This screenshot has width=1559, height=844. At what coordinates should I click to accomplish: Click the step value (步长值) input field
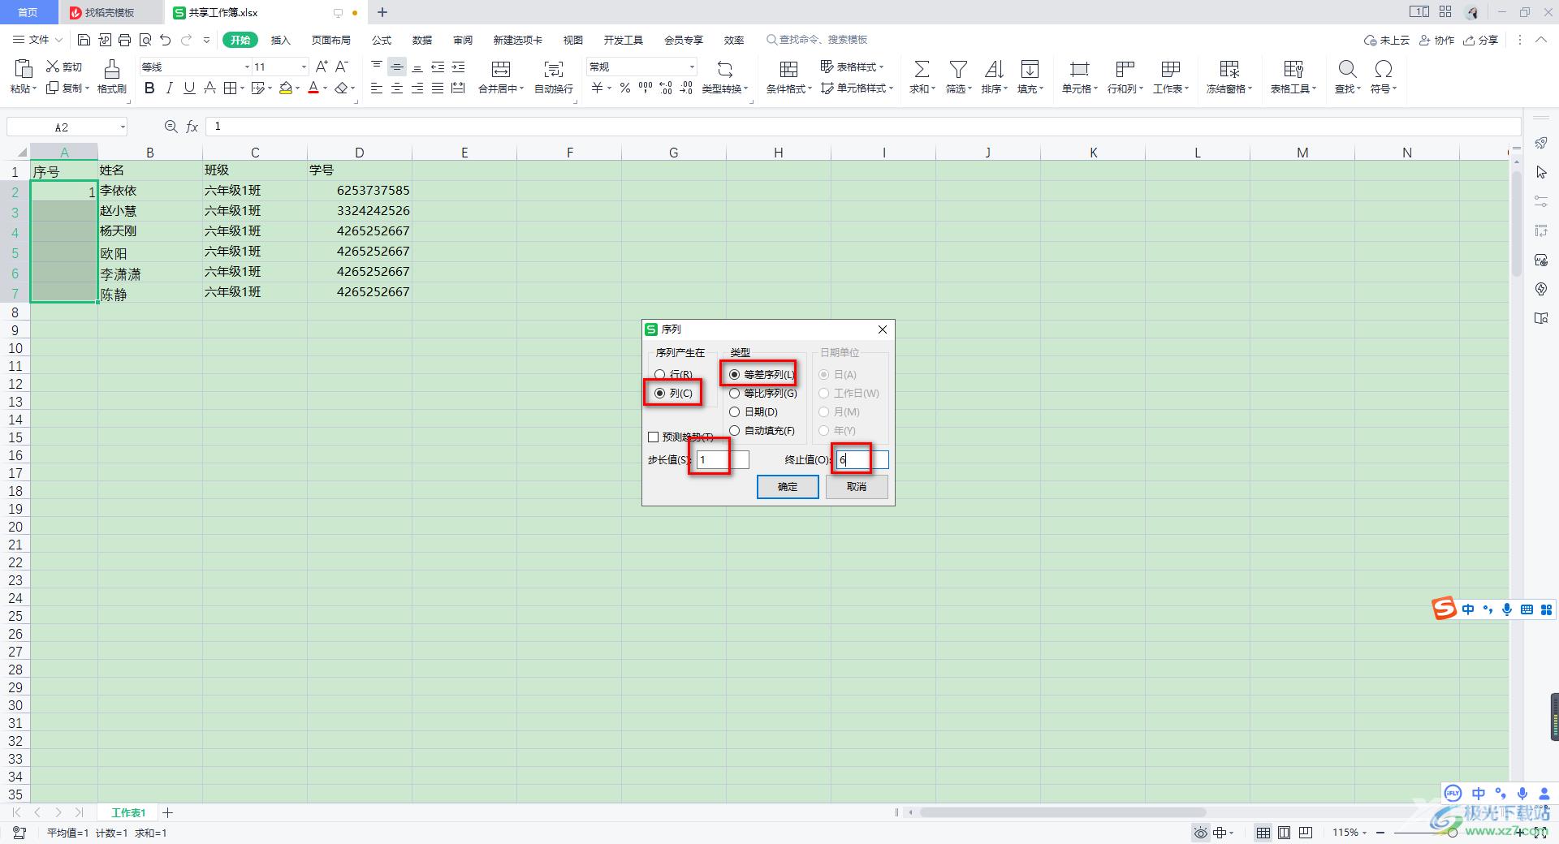tap(723, 460)
